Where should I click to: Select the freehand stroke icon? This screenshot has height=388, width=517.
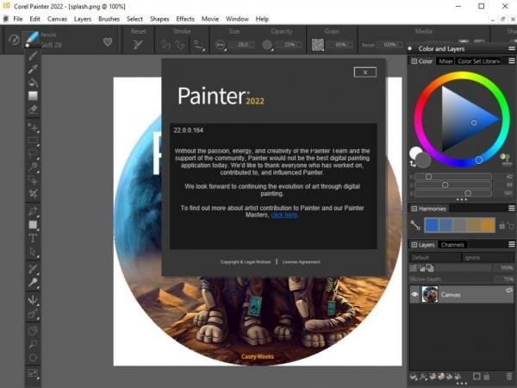point(165,45)
